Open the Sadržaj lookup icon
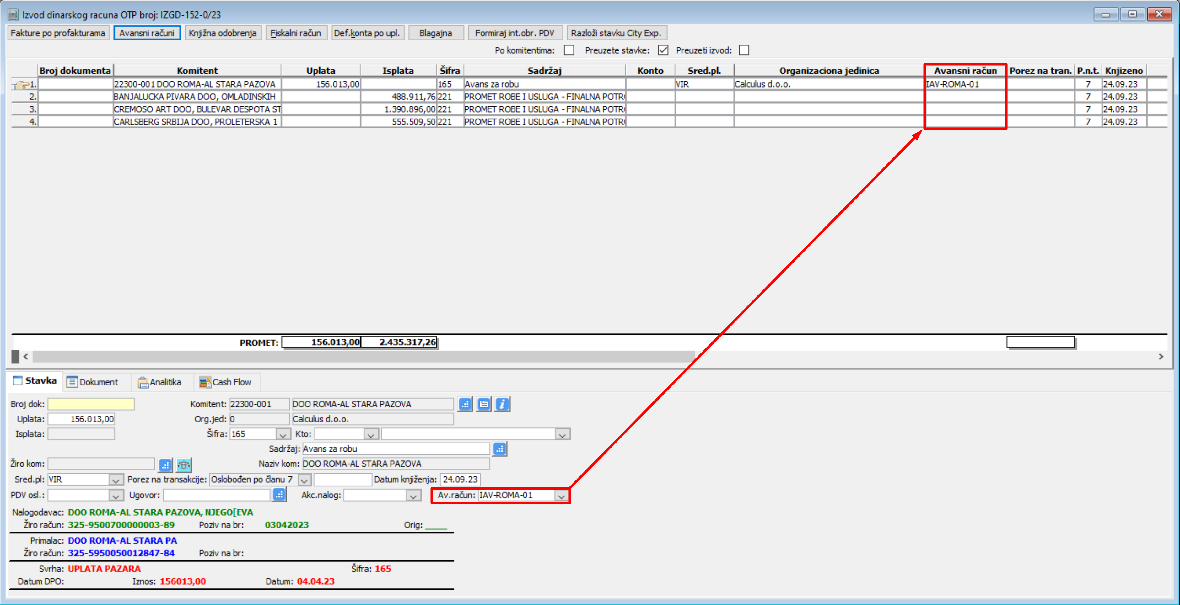Viewport: 1180px width, 605px height. 499,449
